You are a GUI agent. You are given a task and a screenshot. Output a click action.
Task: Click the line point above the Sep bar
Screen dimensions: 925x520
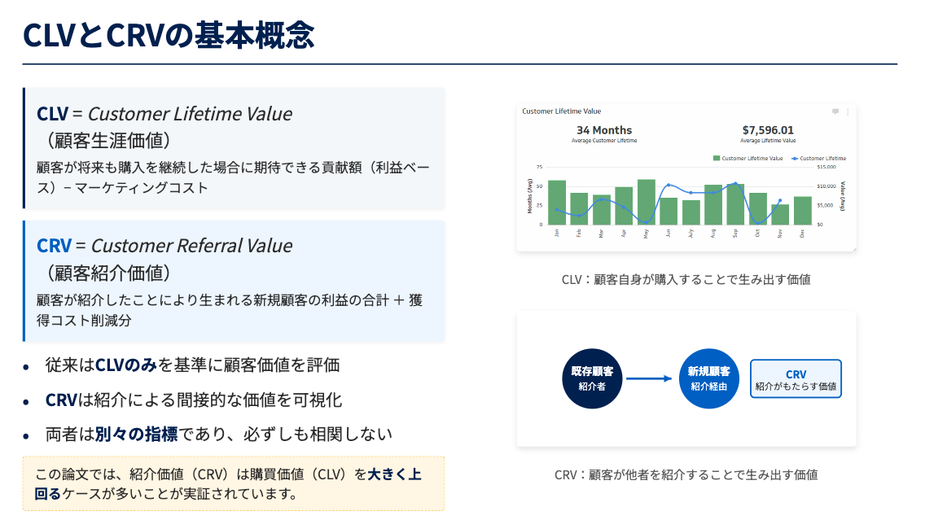pyautogui.click(x=736, y=183)
